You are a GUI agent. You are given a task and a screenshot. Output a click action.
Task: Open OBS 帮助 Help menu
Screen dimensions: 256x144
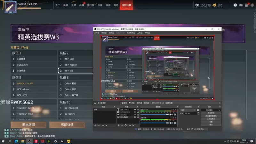[147, 33]
